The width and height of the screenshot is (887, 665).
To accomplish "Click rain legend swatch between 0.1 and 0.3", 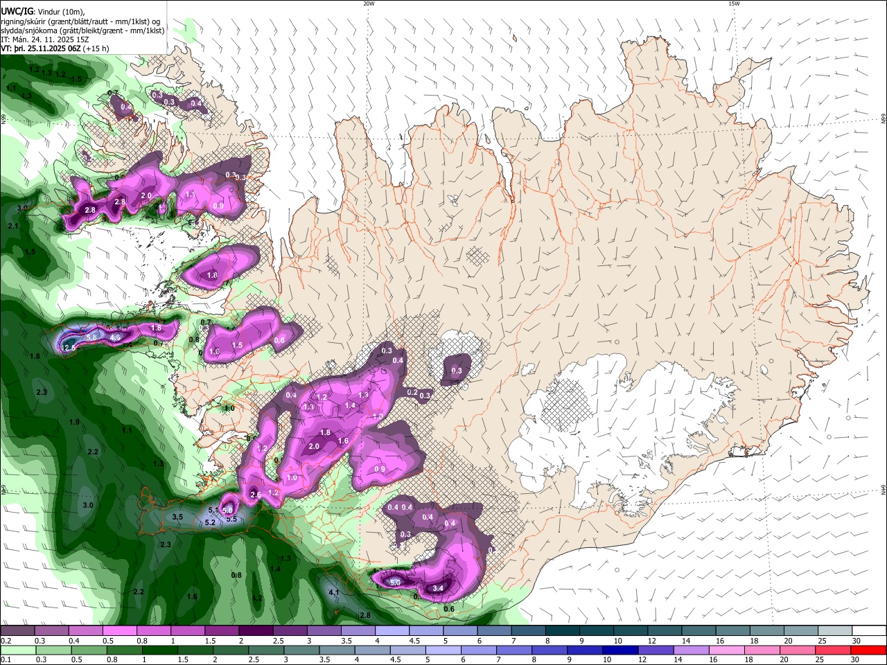I will [x=19, y=650].
